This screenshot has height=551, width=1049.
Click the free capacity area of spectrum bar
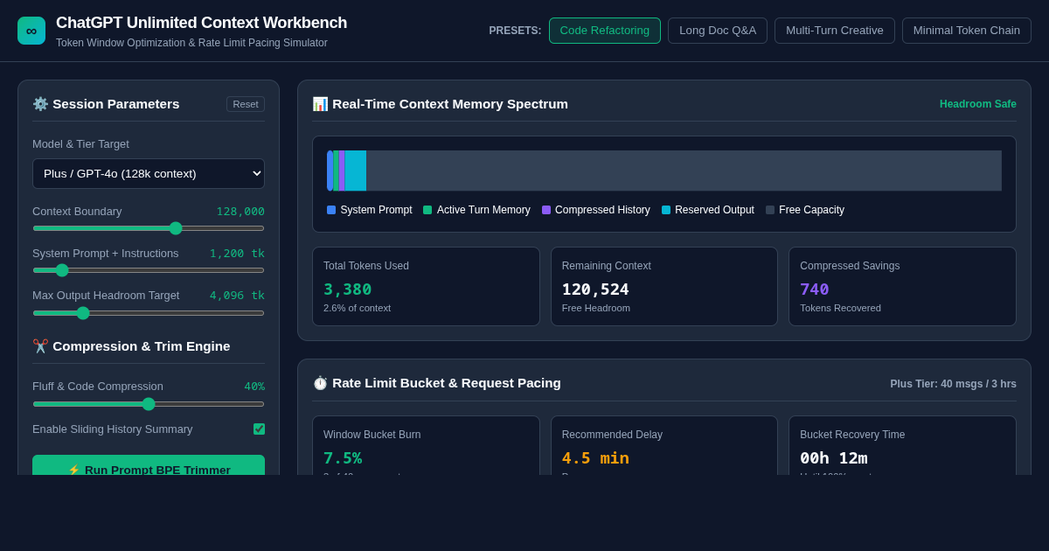click(684, 171)
